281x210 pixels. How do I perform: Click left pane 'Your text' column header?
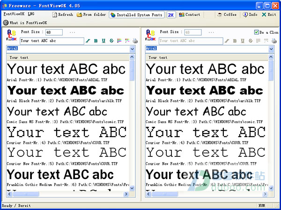tap(68, 57)
